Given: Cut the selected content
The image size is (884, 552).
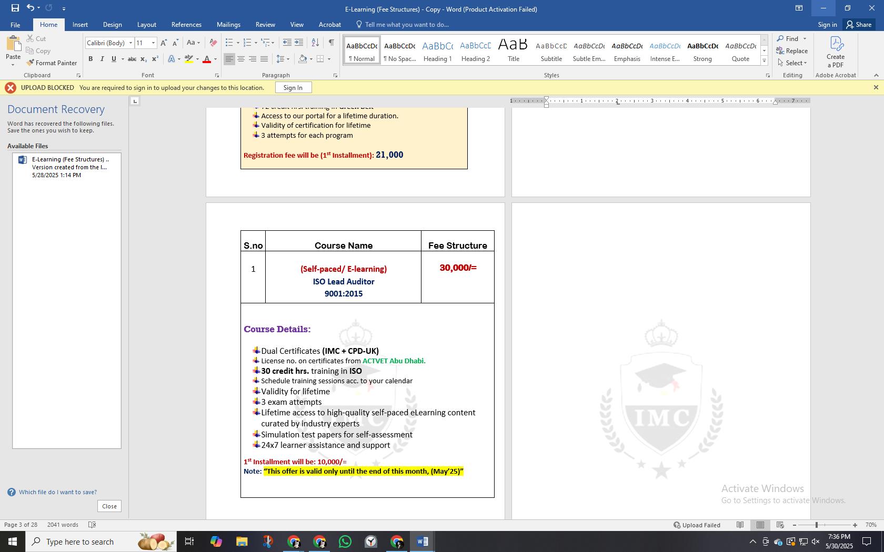Looking at the screenshot, I should (x=36, y=38).
